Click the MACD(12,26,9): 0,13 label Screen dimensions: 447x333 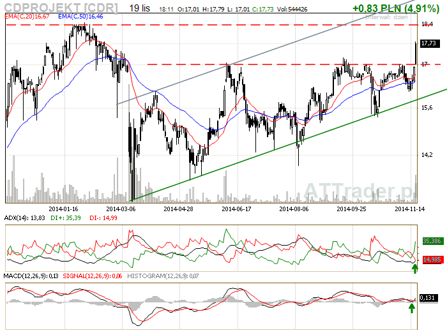31,276
